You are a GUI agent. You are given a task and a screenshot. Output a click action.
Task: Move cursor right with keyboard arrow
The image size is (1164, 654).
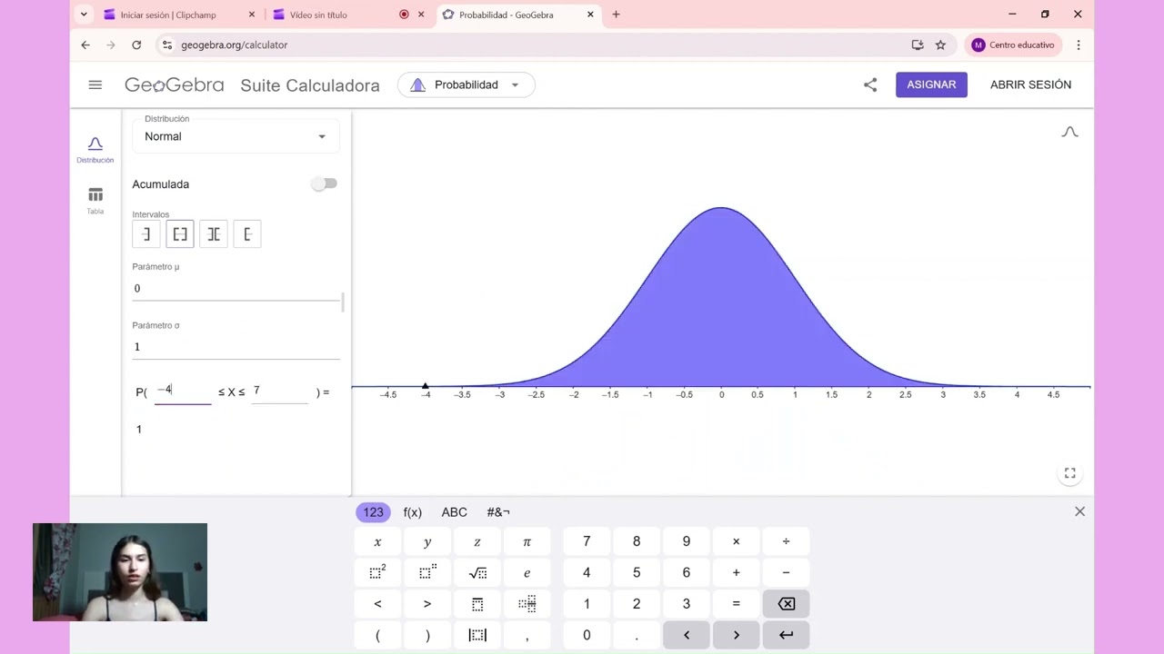pos(736,635)
